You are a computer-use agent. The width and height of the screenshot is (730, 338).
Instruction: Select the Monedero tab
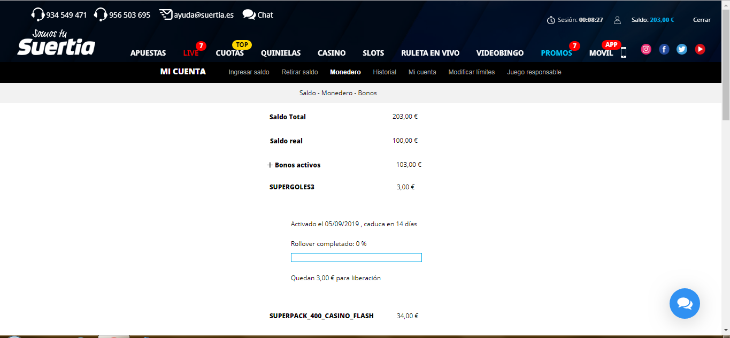tap(345, 72)
